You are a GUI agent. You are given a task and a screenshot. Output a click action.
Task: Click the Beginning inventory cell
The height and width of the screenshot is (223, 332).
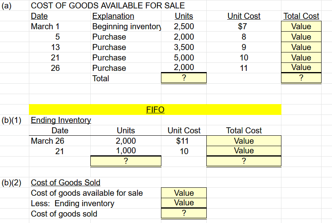click(x=126, y=26)
